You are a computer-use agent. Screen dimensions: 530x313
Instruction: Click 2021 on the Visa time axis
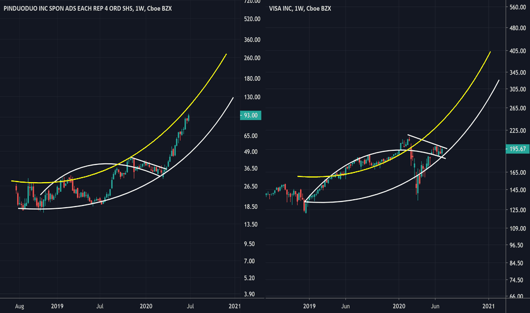(488, 306)
